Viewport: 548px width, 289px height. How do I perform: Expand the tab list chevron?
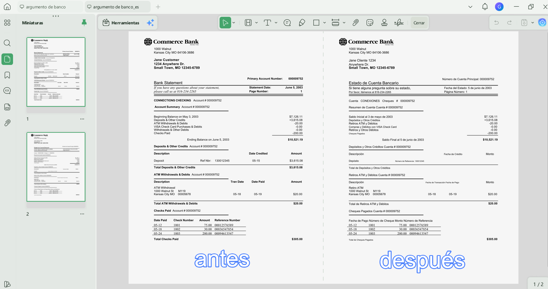point(470,7)
